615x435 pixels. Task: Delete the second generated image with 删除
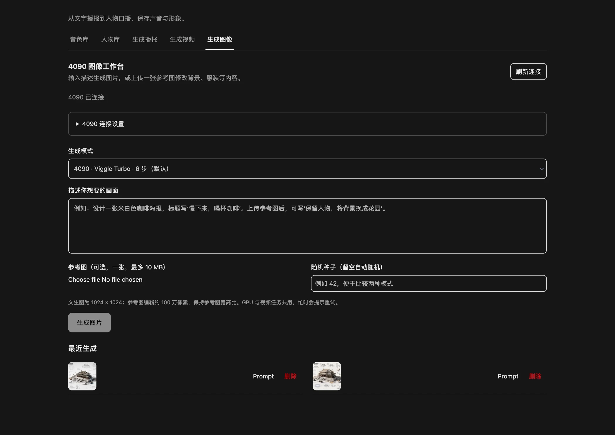point(535,376)
